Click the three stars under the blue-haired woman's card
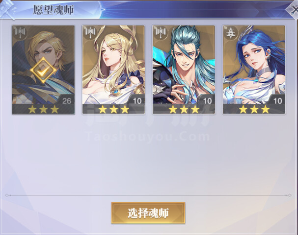Image resolution: width=298 pixels, height=235 pixels. pos(254,109)
